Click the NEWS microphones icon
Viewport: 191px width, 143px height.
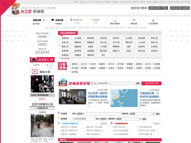63,82
